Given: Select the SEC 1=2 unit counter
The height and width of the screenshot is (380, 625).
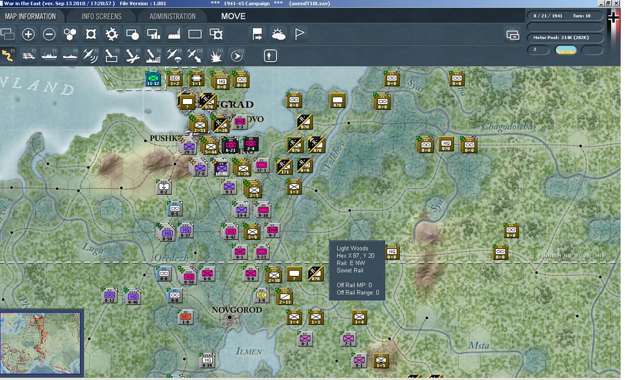Looking at the screenshot, I should pyautogui.click(x=174, y=79).
